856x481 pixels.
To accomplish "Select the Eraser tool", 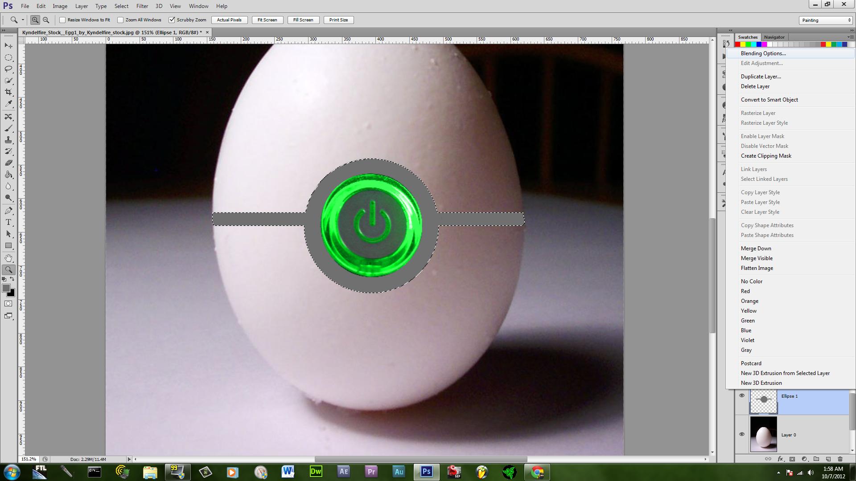I will (8, 163).
